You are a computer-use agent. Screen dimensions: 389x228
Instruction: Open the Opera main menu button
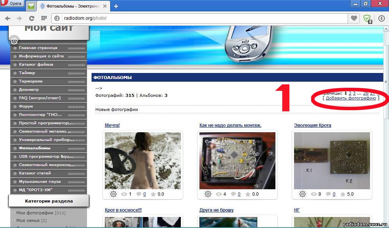click(12, 3)
